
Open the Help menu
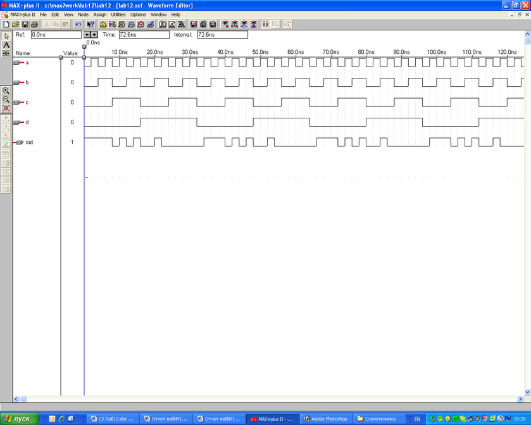(175, 15)
